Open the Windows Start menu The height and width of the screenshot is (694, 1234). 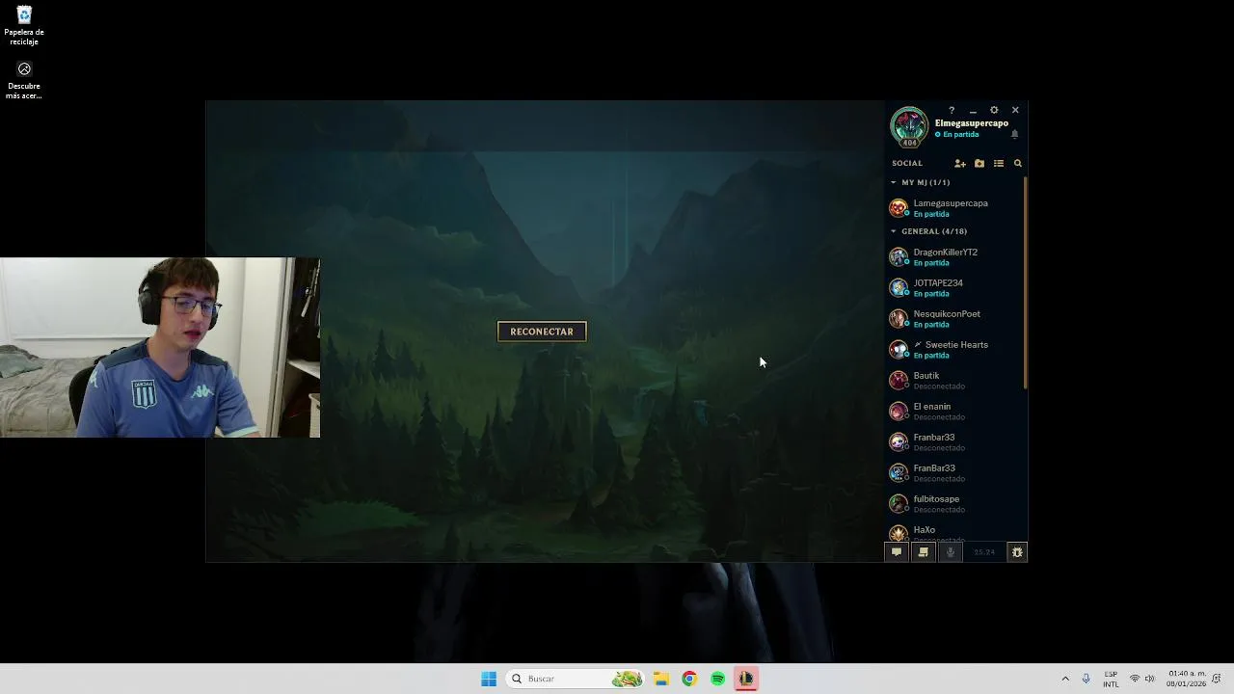489,679
